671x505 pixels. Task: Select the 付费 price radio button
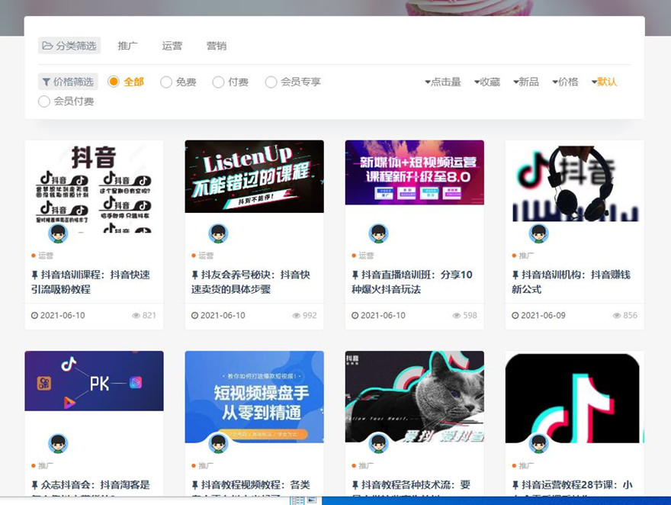pos(218,82)
